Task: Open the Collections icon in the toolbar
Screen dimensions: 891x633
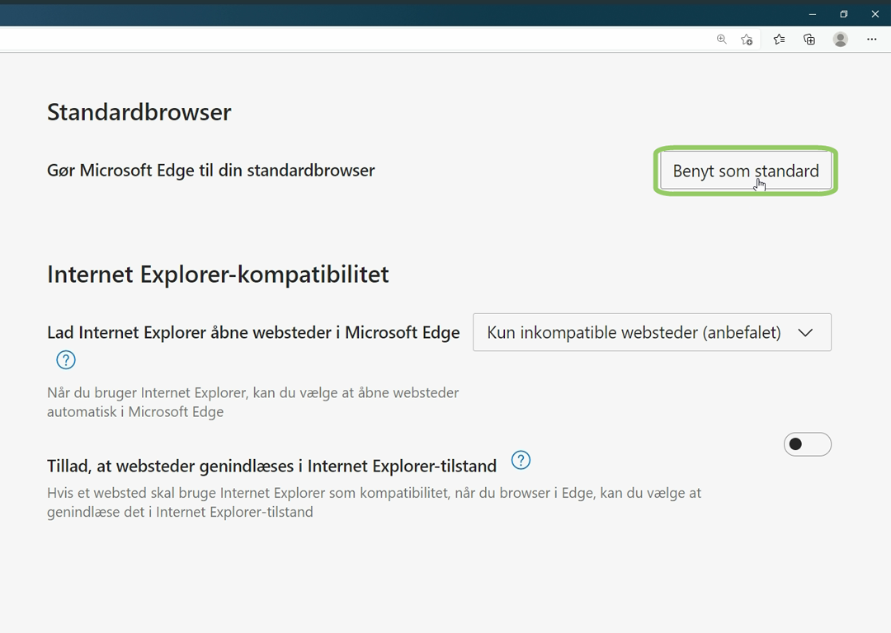Action: point(809,40)
